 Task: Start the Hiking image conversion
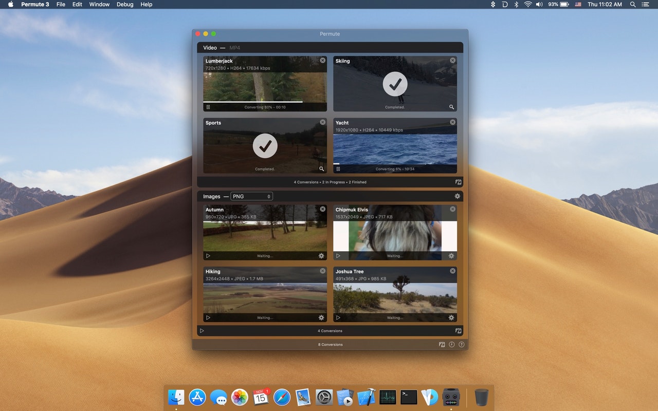coord(208,317)
